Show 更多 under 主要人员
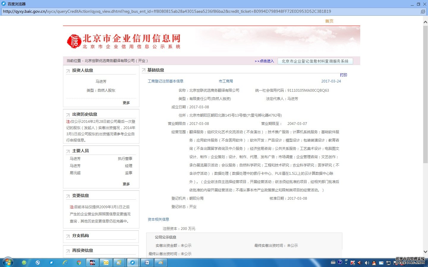428x267 pixels. point(126,184)
